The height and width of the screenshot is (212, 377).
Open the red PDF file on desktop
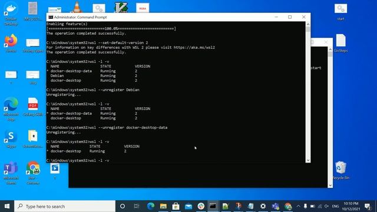click(x=33, y=107)
